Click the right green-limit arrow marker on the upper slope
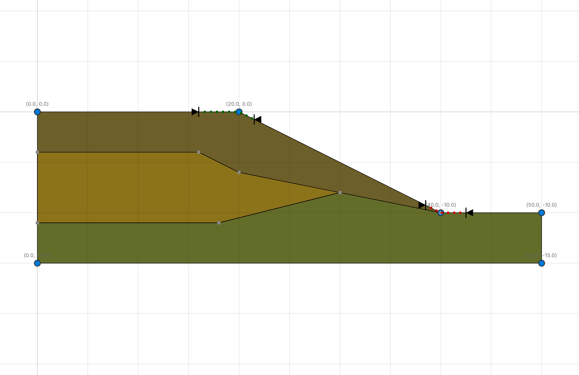Screen dimensions: 579x375 (x=257, y=119)
